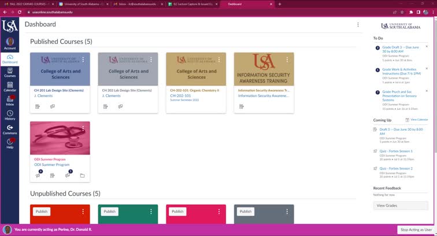Click Stop Acting as User button
The image size is (437, 236).
click(x=415, y=230)
